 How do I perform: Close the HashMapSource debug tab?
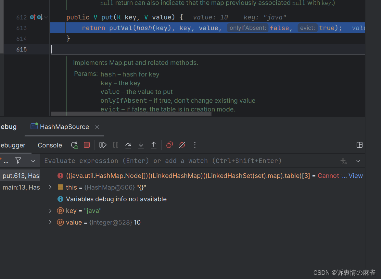coord(97,127)
